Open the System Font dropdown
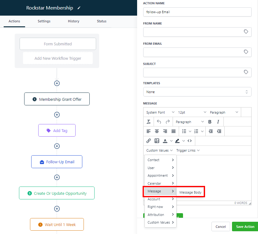Image resolution: width=258 pixels, height=234 pixels. (x=160, y=112)
